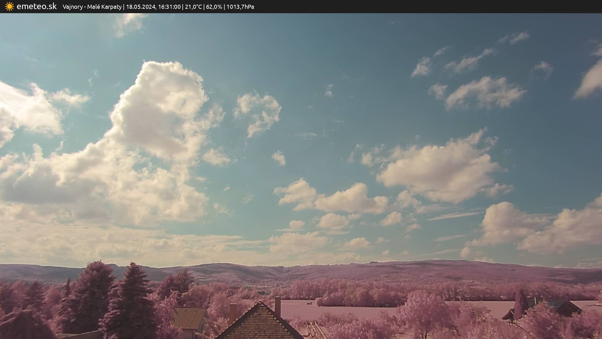602x339 pixels.
Task: Click the smaller roof left of the chimney
Action: coord(190,317)
